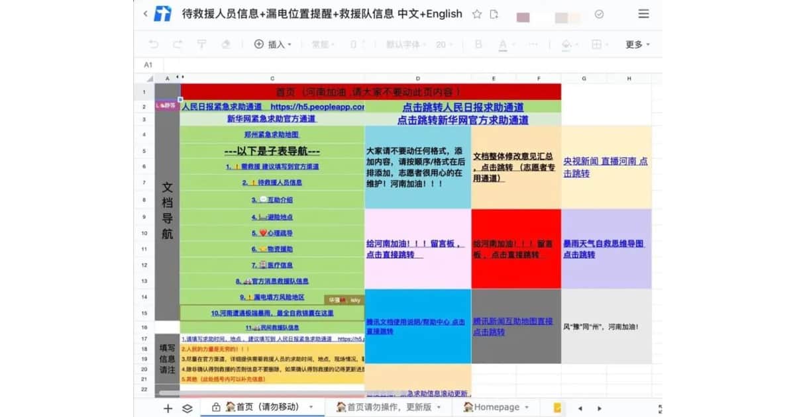Screen dimensions: 795x417
Task: Click the A1 cell name box
Action: tap(148, 65)
